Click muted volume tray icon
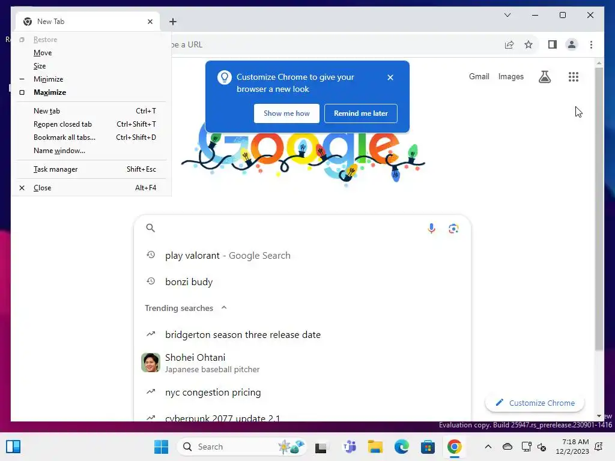 [542, 447]
